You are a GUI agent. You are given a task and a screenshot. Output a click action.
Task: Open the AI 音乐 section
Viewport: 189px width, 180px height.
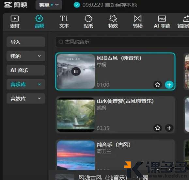[x=26, y=70]
